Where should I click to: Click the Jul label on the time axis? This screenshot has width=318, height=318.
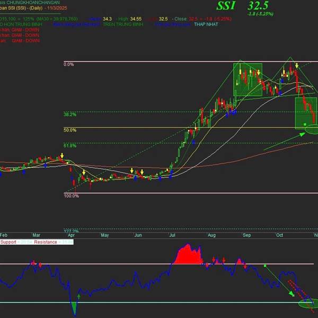(172, 235)
